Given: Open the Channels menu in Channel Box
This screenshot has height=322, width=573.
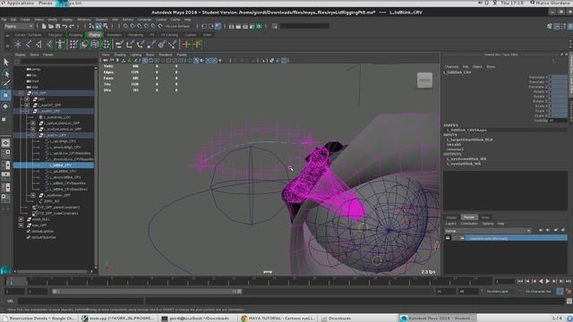Looking at the screenshot, I should (x=451, y=67).
